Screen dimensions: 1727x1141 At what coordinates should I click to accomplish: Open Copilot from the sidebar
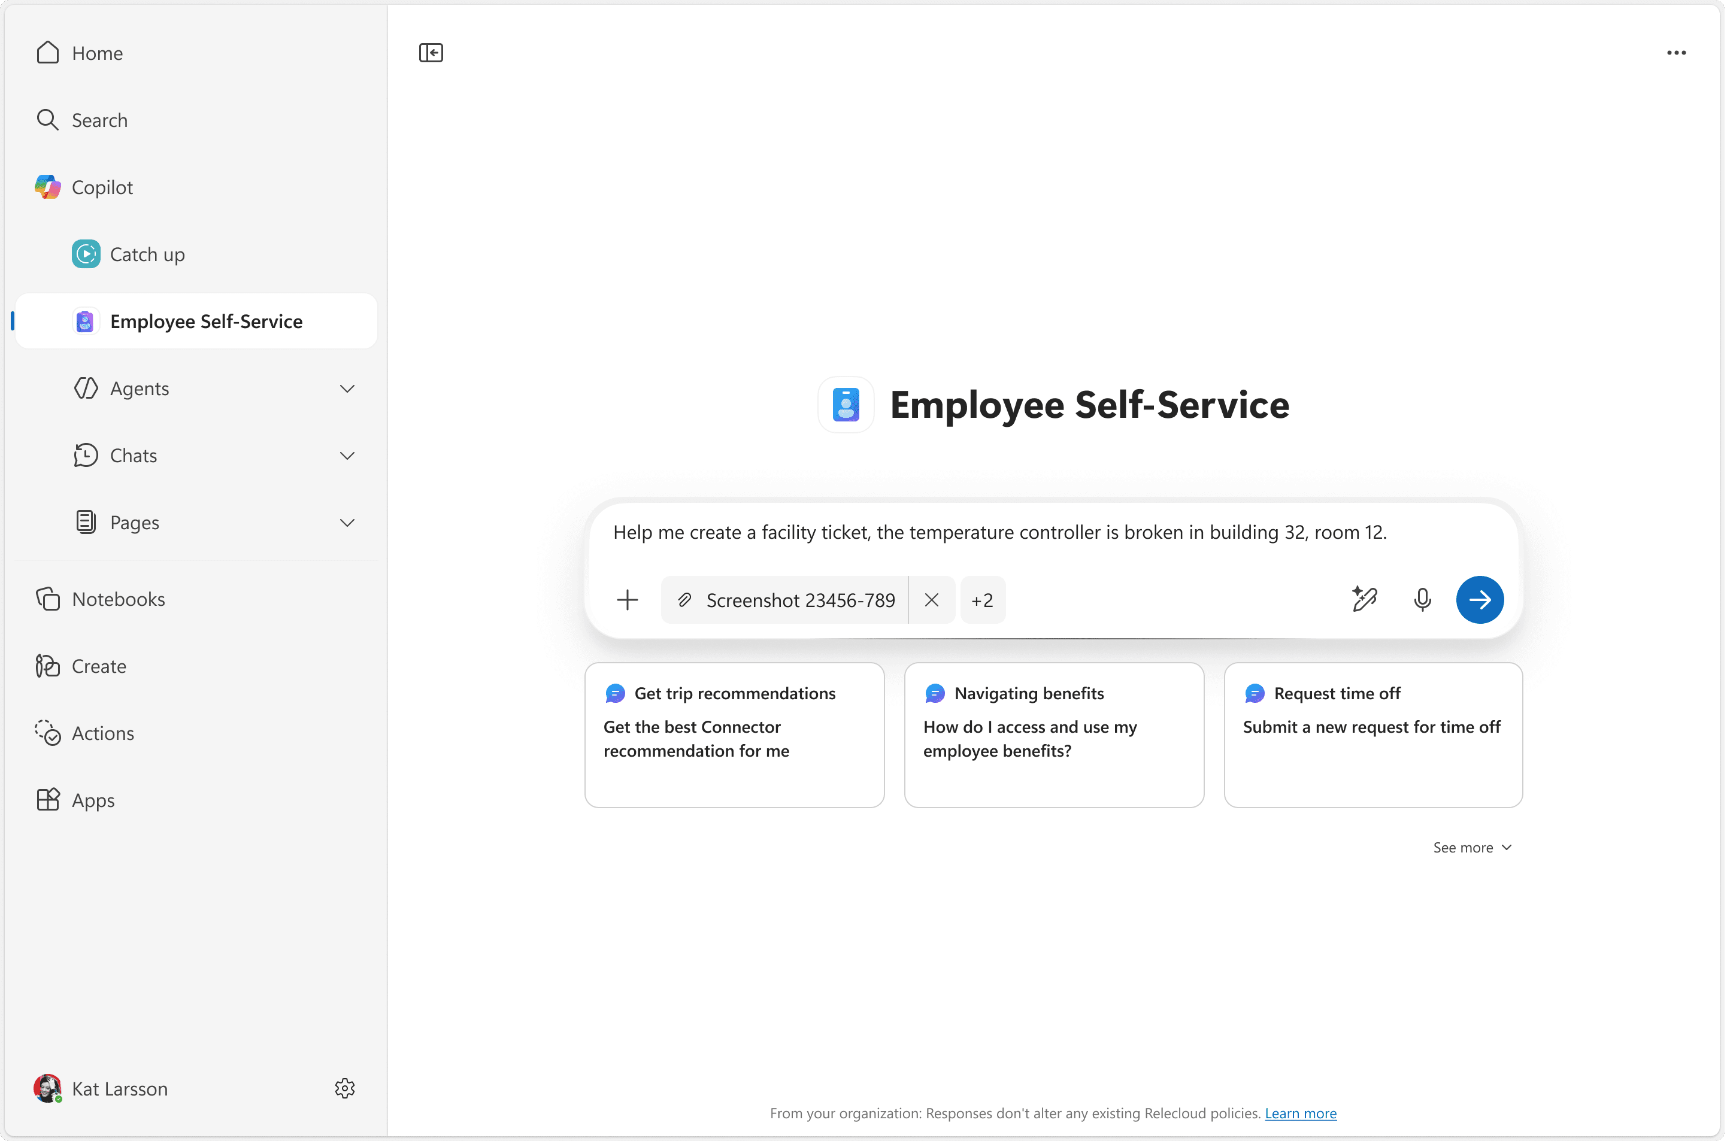[102, 187]
